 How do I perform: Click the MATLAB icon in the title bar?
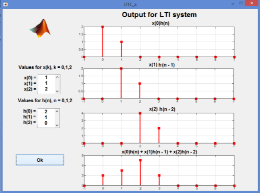5,3
